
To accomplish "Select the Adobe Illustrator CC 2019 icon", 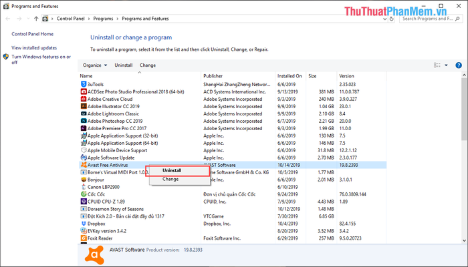I will (84, 106).
